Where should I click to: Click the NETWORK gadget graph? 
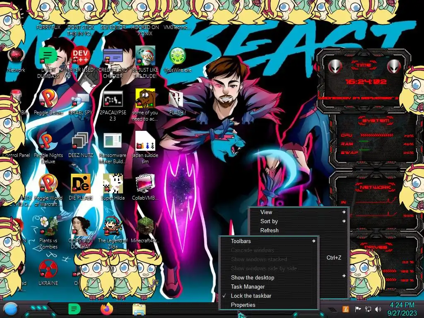377,207
